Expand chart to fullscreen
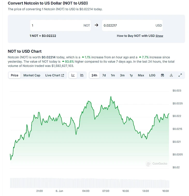189x196 pixels. coord(180,75)
